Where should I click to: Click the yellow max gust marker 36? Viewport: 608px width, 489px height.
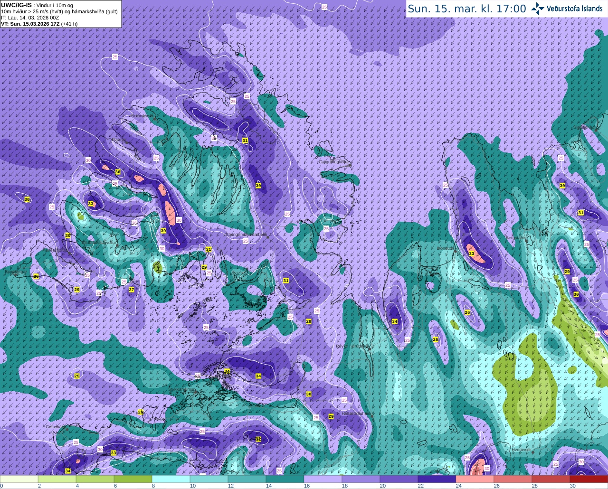(x=118, y=171)
